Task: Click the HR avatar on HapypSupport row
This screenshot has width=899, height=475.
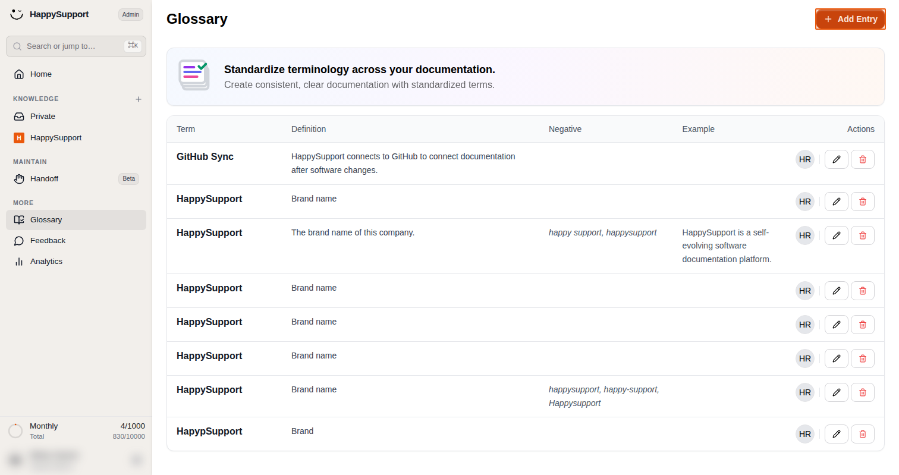Action: [805, 434]
